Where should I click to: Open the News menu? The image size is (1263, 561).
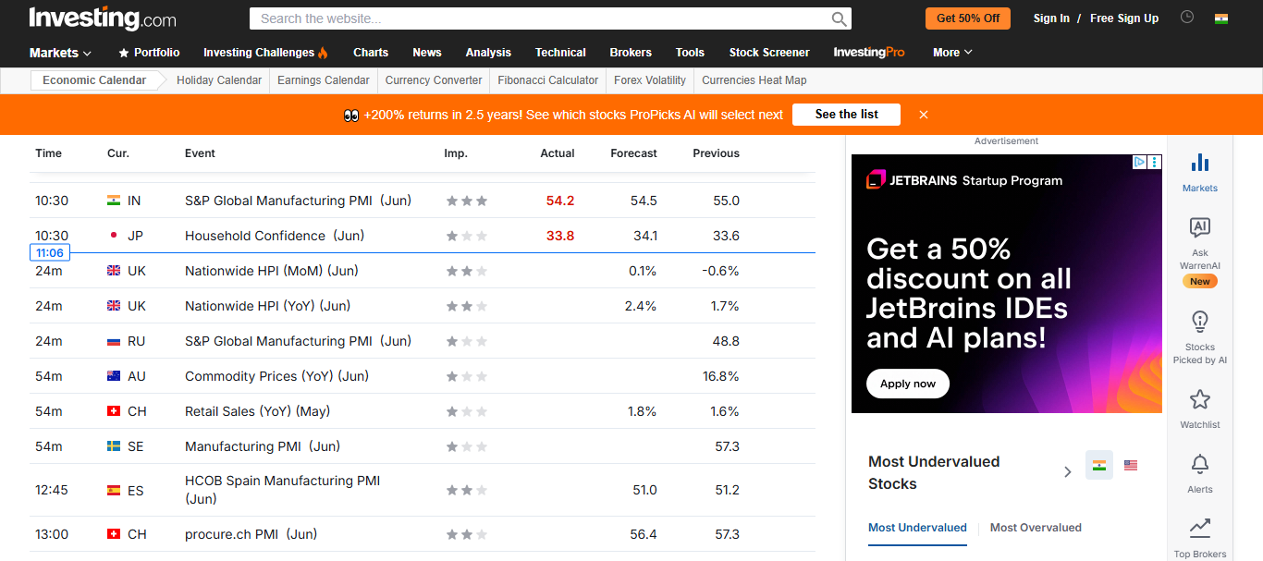427,53
